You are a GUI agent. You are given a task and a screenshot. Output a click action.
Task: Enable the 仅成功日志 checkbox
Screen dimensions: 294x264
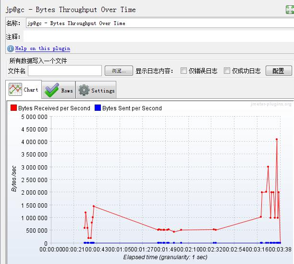[227, 71]
